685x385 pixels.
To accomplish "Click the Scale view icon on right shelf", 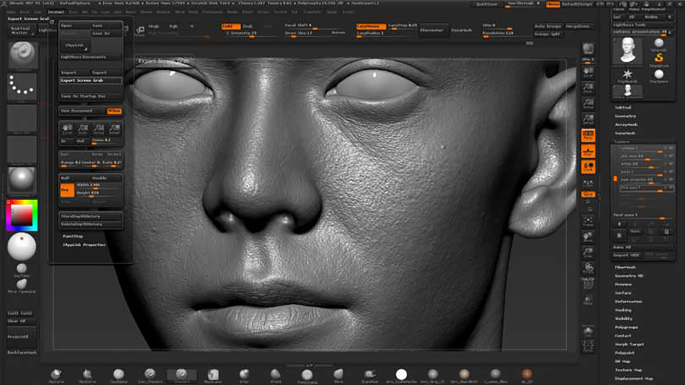I will pyautogui.click(x=588, y=253).
